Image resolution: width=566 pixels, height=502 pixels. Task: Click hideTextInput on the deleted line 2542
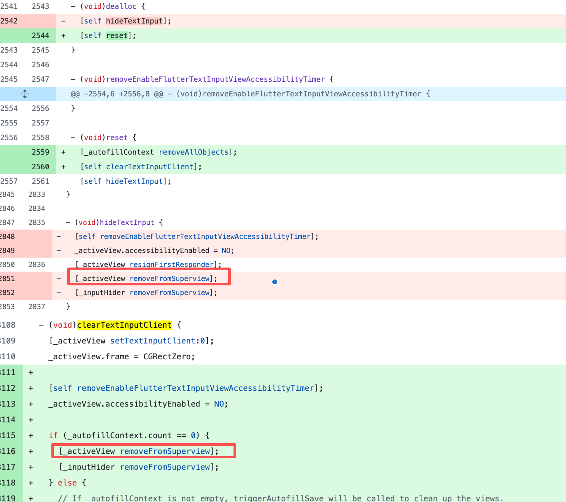pyautogui.click(x=134, y=21)
